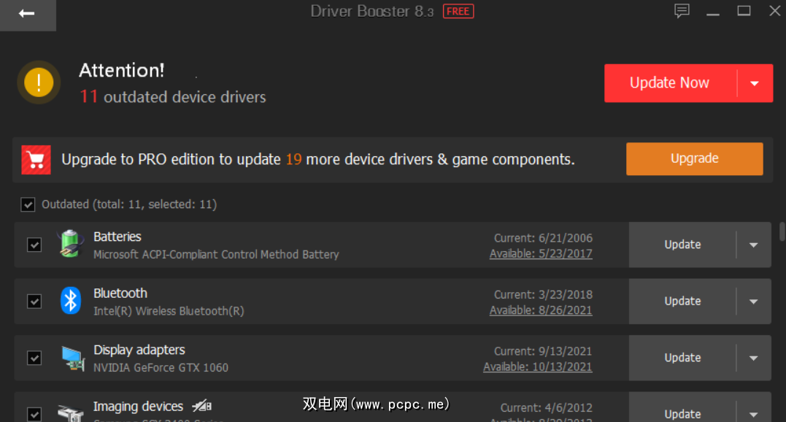This screenshot has height=422, width=786.
Task: Click the yellow attention warning icon
Action: (x=39, y=83)
